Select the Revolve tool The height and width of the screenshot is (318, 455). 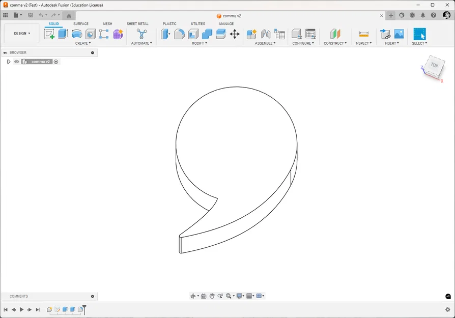tap(77, 34)
